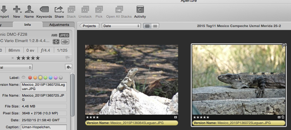Click the Unstack toolbar icon
Screen dimensions: 291x130
(85, 9)
